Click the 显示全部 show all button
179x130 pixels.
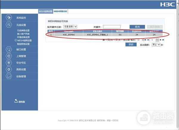tap(155, 27)
